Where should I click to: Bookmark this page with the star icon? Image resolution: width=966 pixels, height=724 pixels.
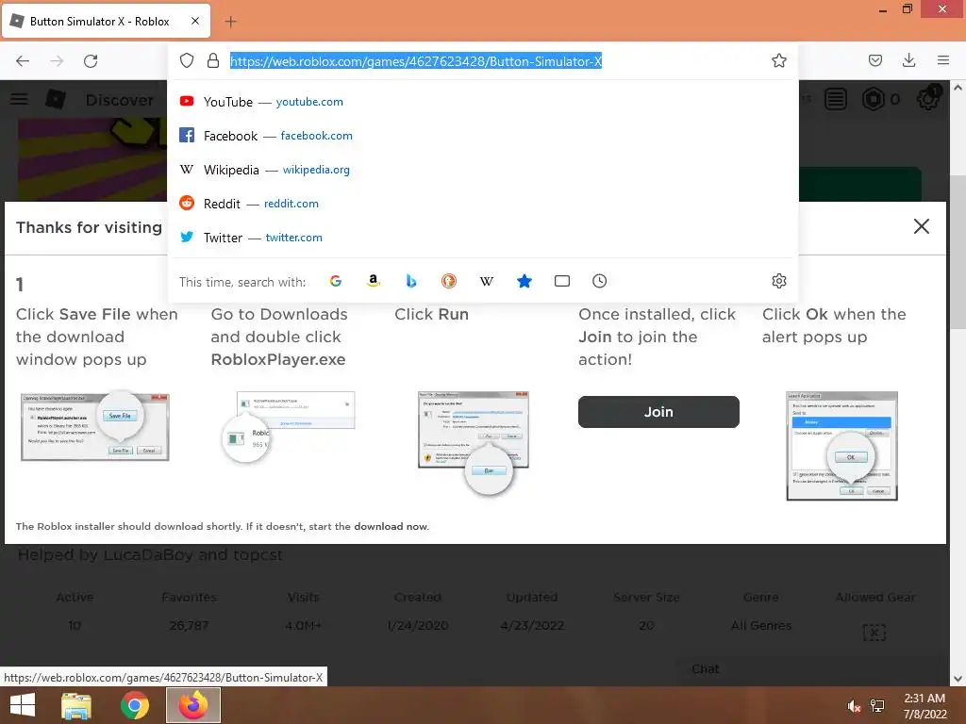pyautogui.click(x=778, y=60)
